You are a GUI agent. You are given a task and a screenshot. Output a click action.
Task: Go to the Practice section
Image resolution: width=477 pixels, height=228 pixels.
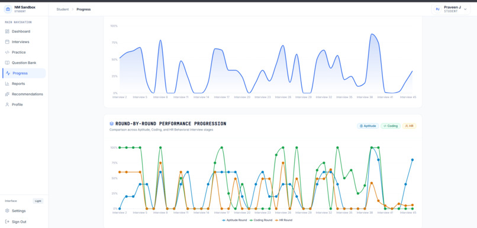point(24,52)
